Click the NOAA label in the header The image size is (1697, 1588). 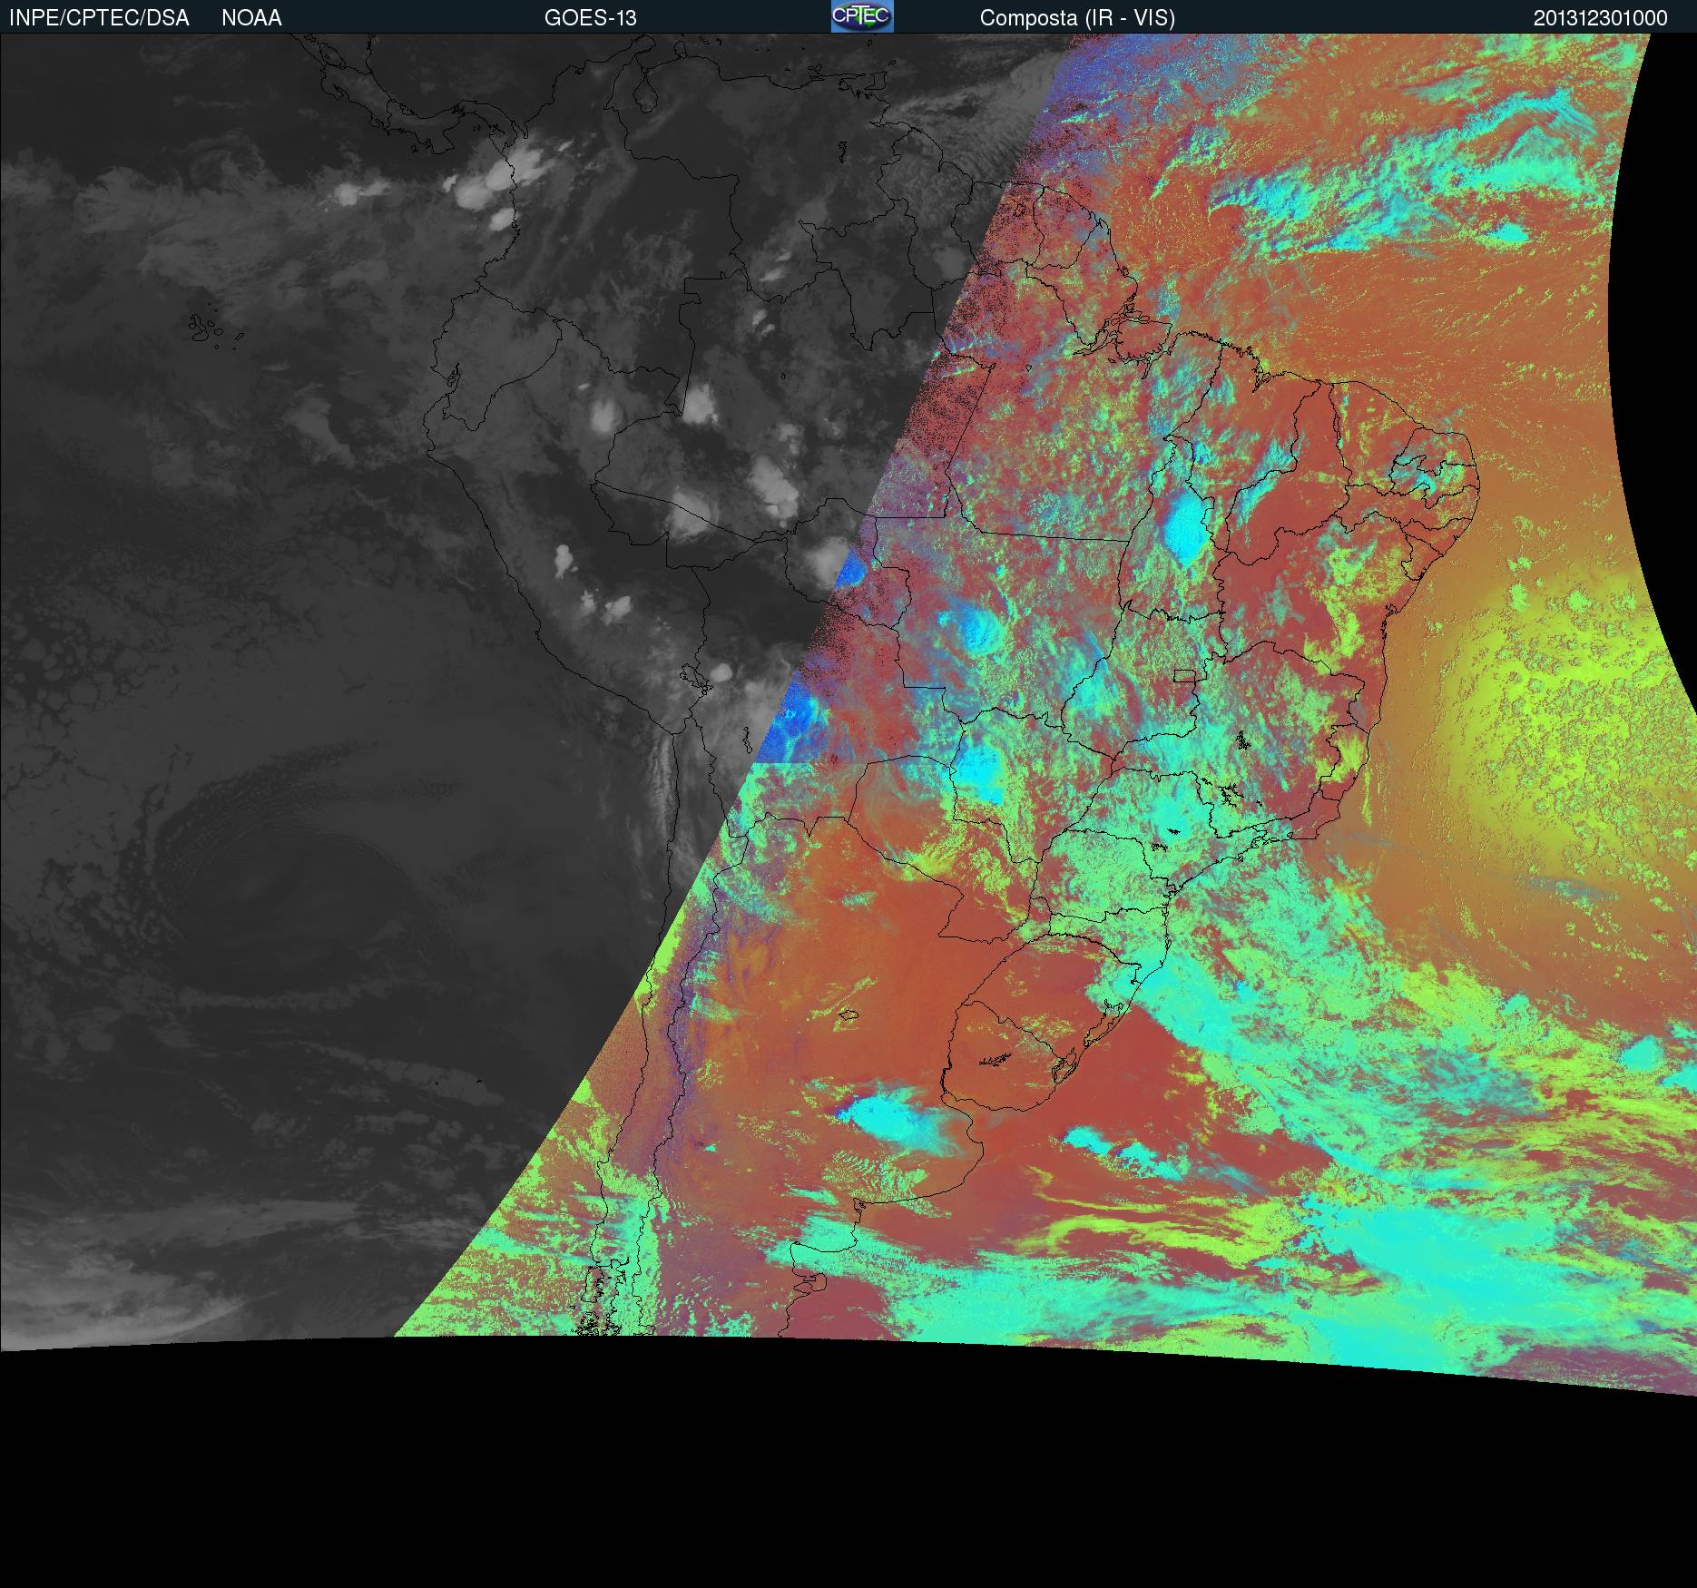point(251,18)
